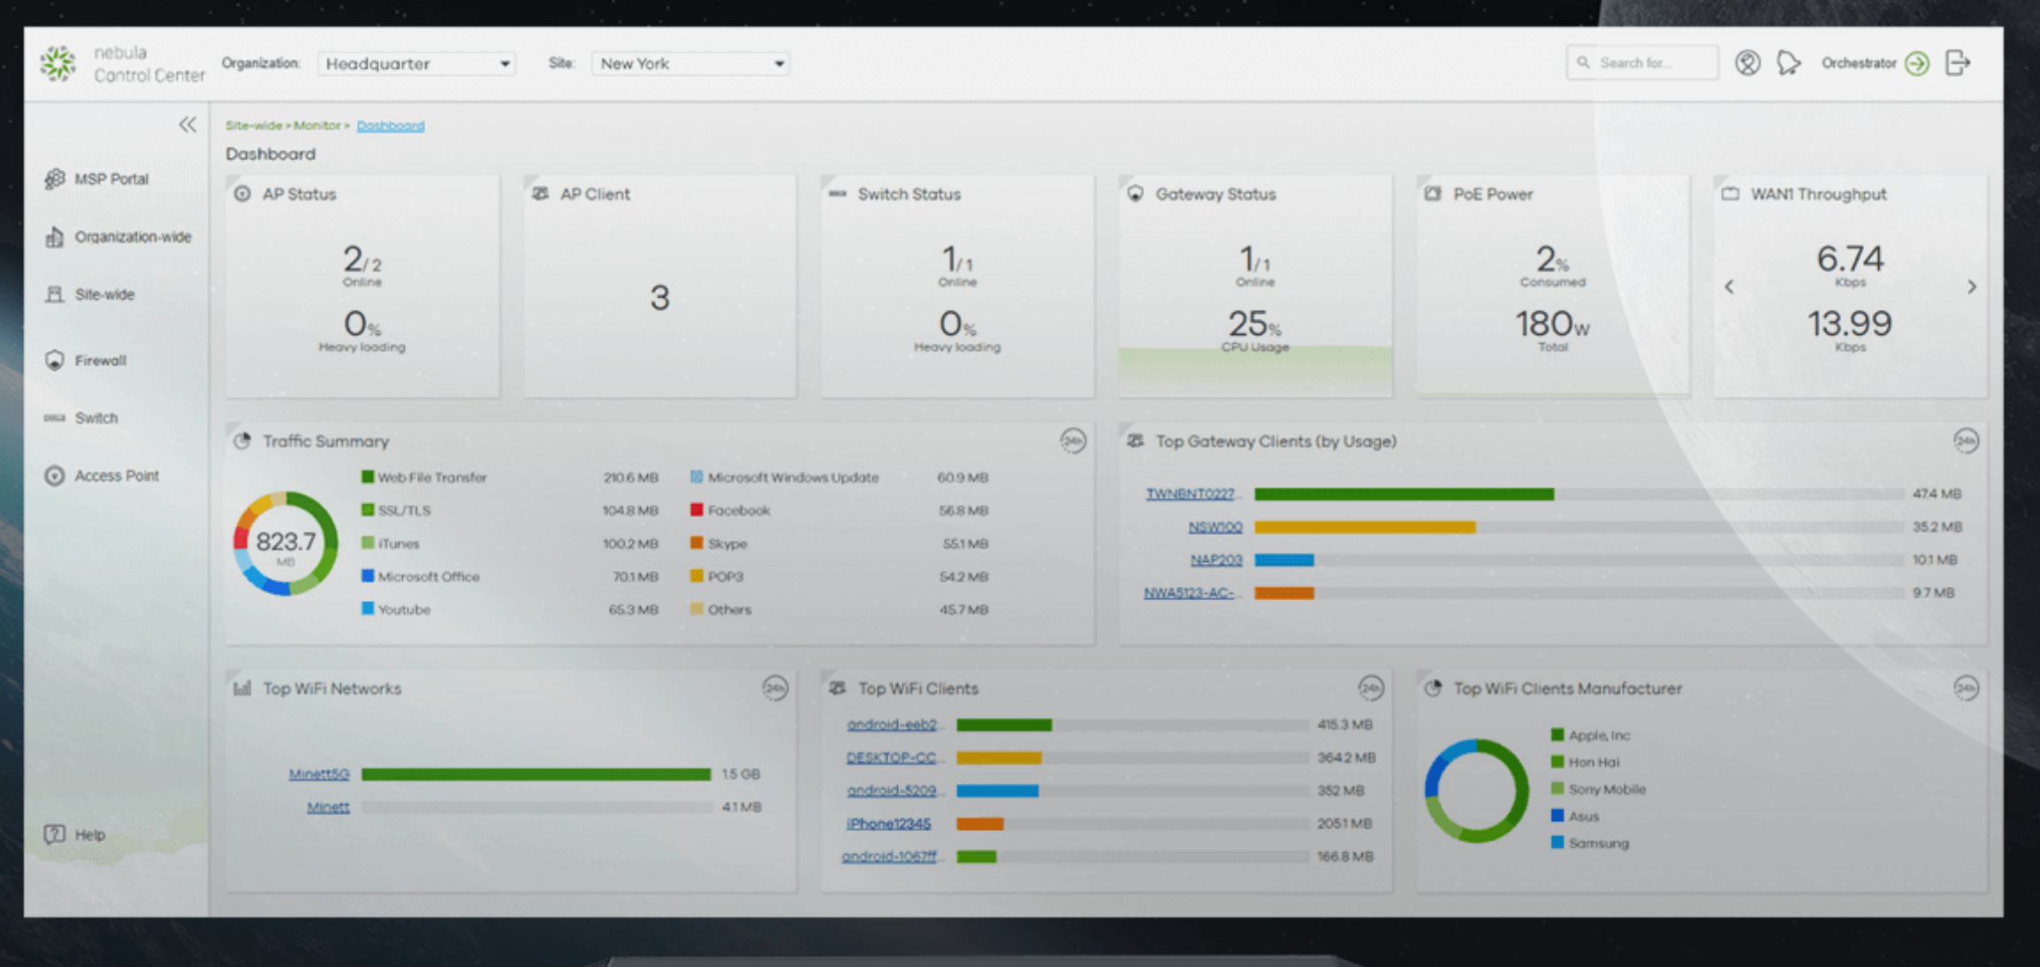Click the Traffic Summary donut chart
The height and width of the screenshot is (967, 2040).
[x=285, y=543]
